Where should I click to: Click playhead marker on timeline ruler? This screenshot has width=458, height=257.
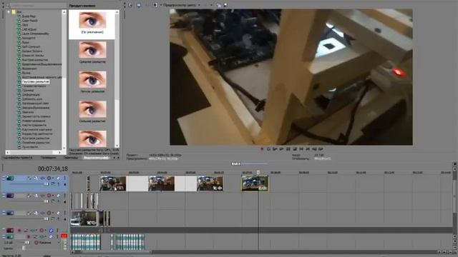[x=258, y=173]
